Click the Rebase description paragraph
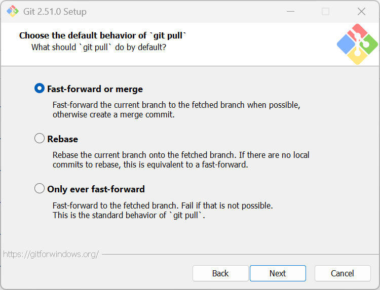380x290 pixels. [180, 160]
